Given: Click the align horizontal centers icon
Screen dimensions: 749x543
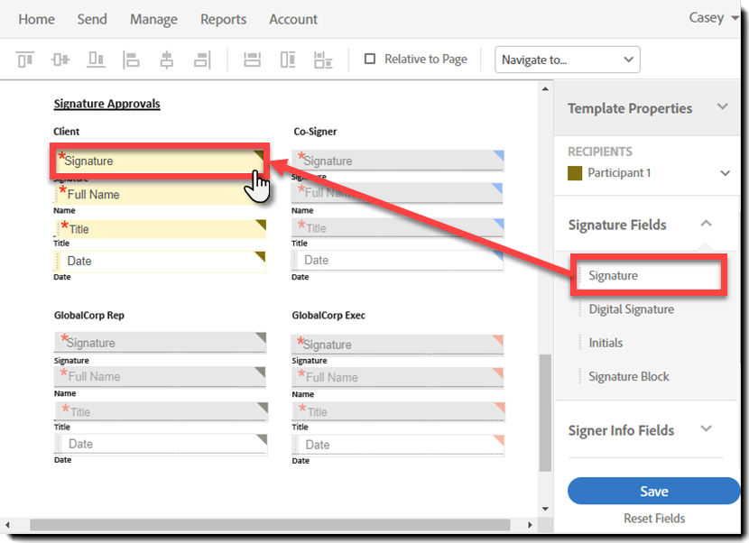Looking at the screenshot, I should click(167, 60).
